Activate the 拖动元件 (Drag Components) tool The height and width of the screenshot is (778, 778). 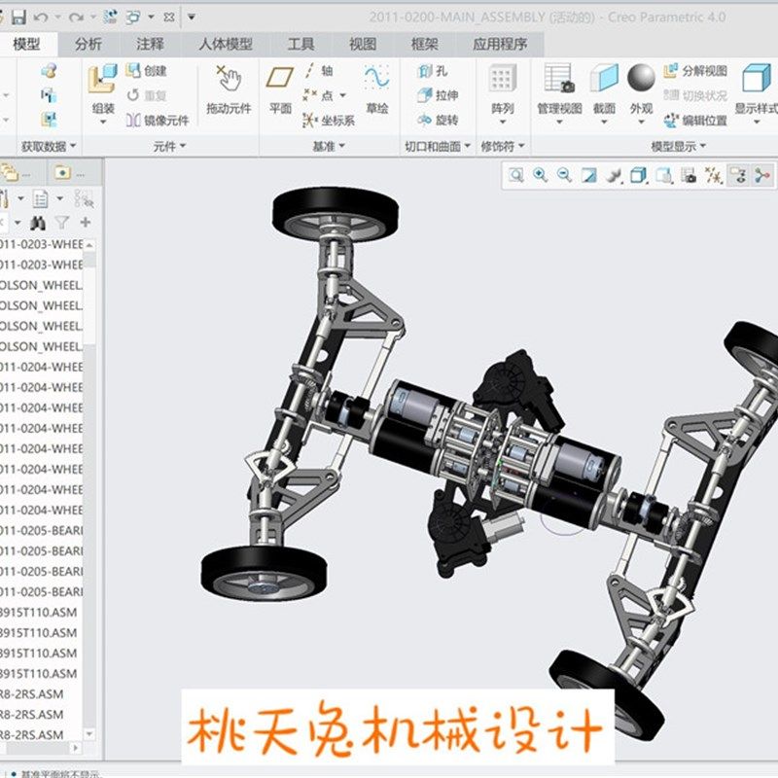(x=229, y=88)
